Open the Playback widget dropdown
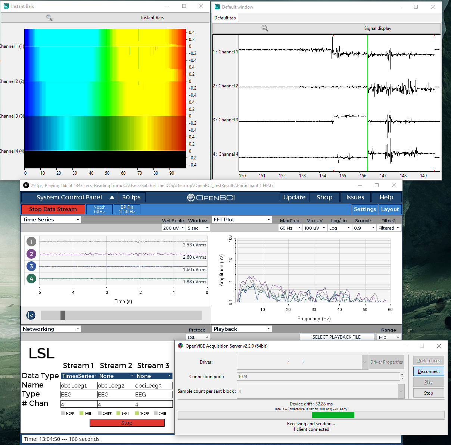This screenshot has width=451, height=445. point(242,329)
